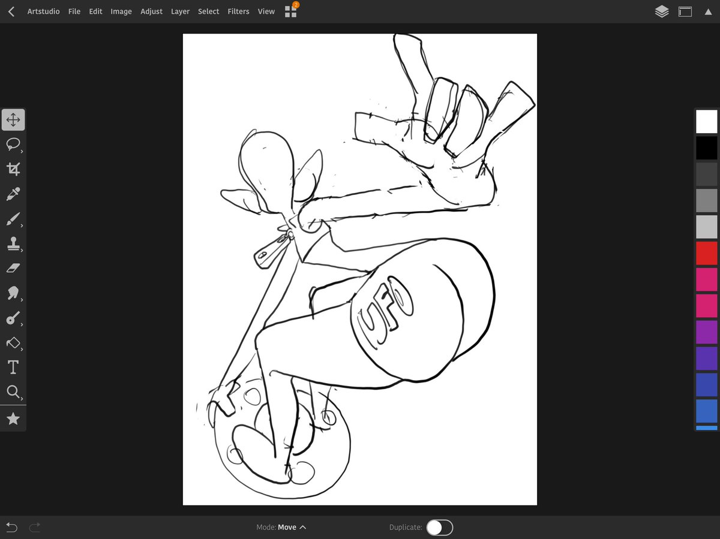Select the Clone Stamp tool

(x=13, y=243)
